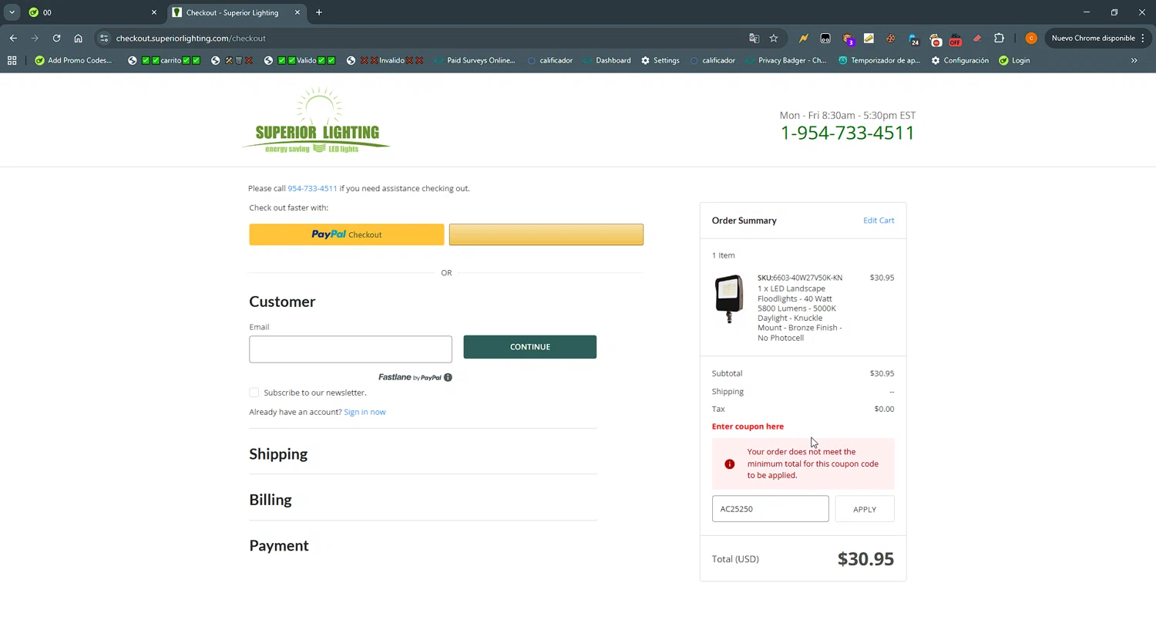Click the $30.95 total amount
The height and width of the screenshot is (627, 1156).
[865, 559]
